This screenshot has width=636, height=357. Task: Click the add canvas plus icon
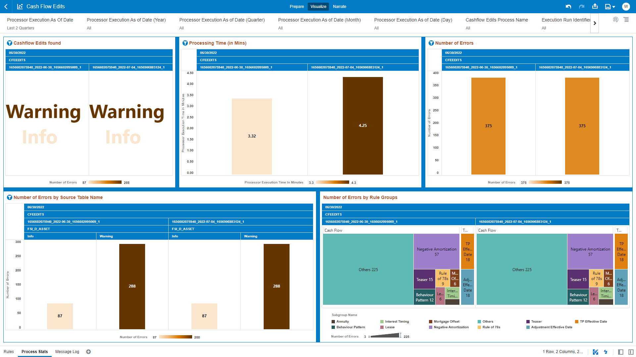88,352
